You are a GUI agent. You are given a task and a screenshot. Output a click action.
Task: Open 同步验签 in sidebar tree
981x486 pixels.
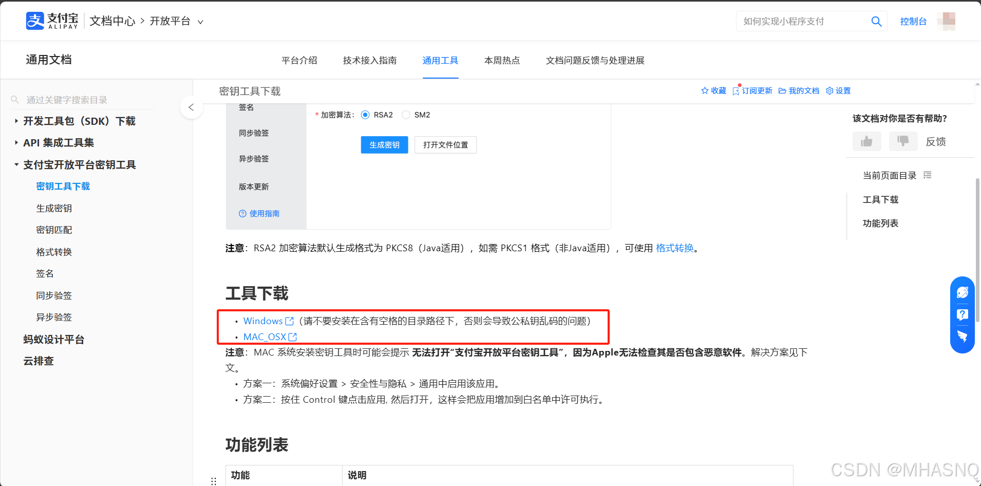click(54, 296)
